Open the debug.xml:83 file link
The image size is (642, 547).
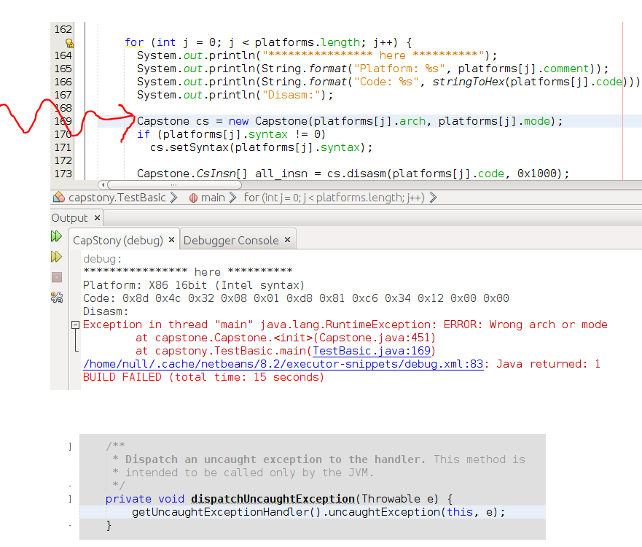coord(283,364)
